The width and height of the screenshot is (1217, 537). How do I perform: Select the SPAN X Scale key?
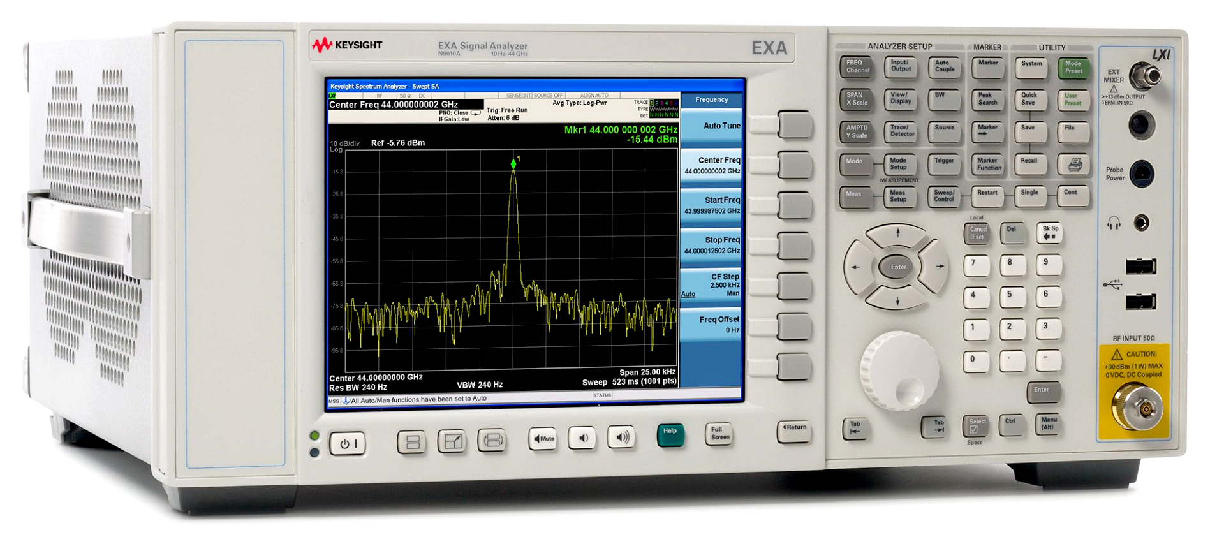click(857, 99)
